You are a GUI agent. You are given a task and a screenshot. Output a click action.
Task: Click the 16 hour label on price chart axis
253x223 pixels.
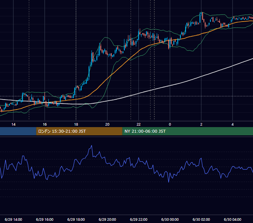pos(45,125)
